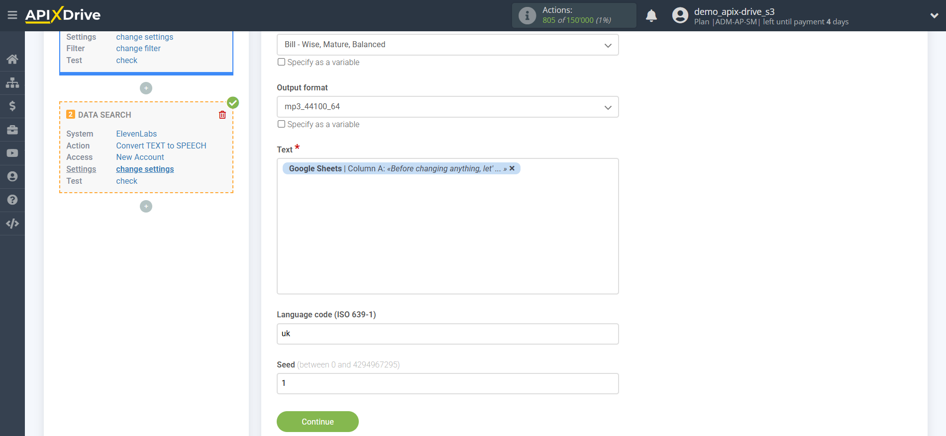This screenshot has height=436, width=946.
Task: Add a step above Data Search
Action: [146, 88]
